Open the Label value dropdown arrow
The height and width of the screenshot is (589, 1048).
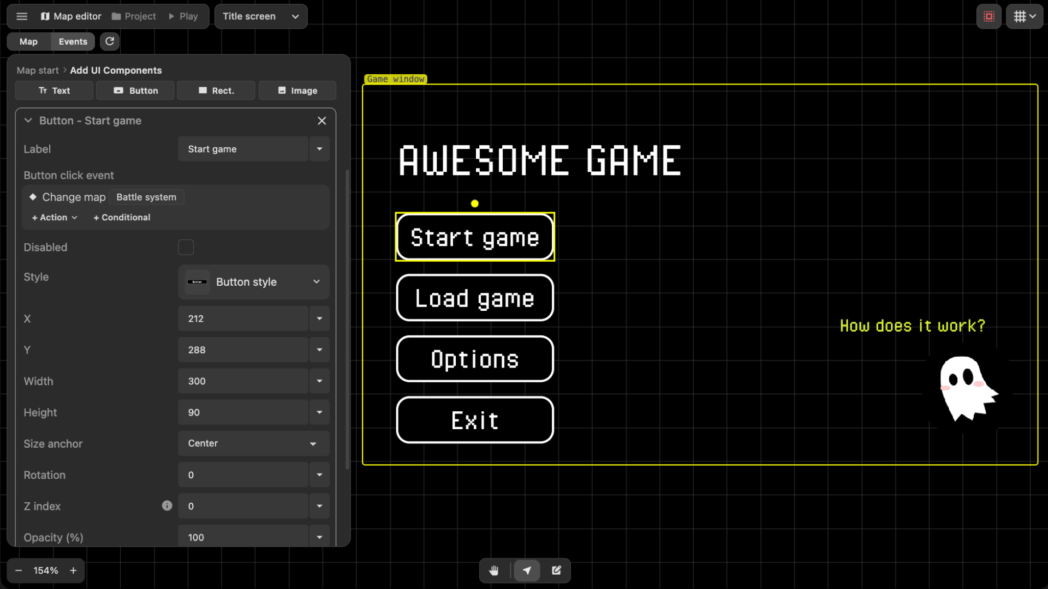click(319, 149)
